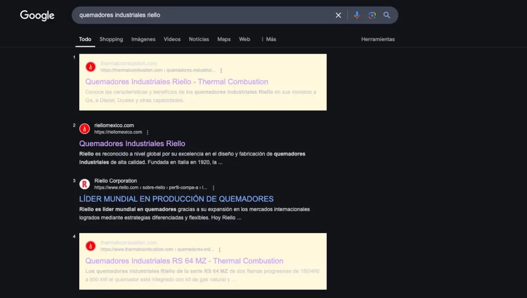This screenshot has height=298, width=527.
Task: Switch to the Imágenes tab
Action: click(x=143, y=39)
